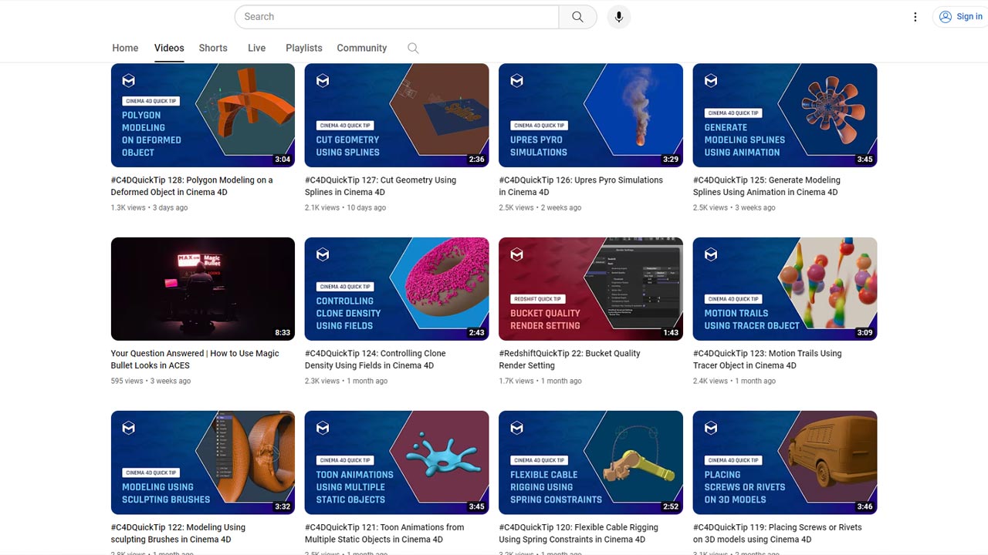Click the Sign in button

(959, 17)
